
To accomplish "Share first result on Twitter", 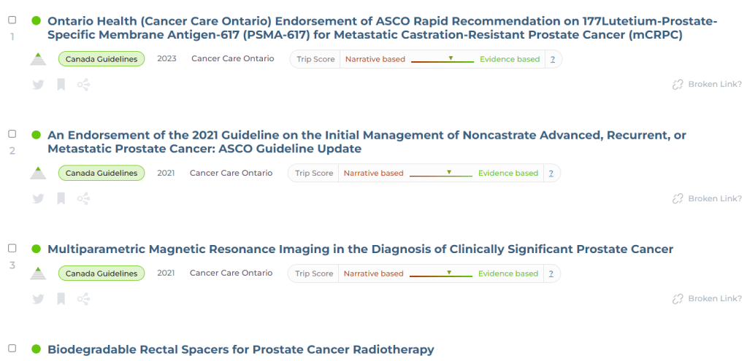I will pos(39,85).
